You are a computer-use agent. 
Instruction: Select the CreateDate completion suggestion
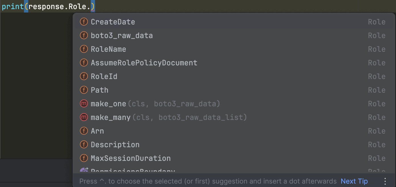(234, 22)
